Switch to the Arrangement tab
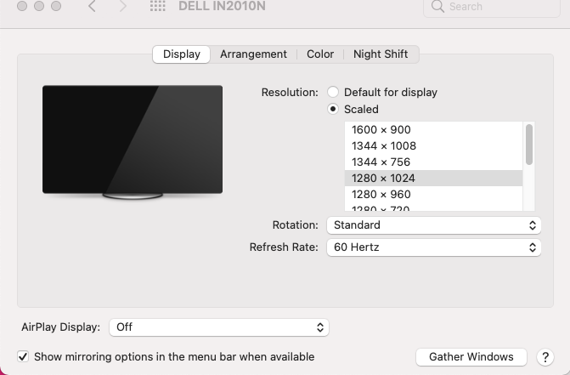The width and height of the screenshot is (570, 375). pos(253,54)
